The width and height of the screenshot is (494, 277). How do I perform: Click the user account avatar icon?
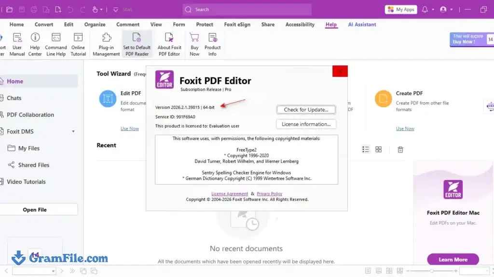[x=443, y=10]
